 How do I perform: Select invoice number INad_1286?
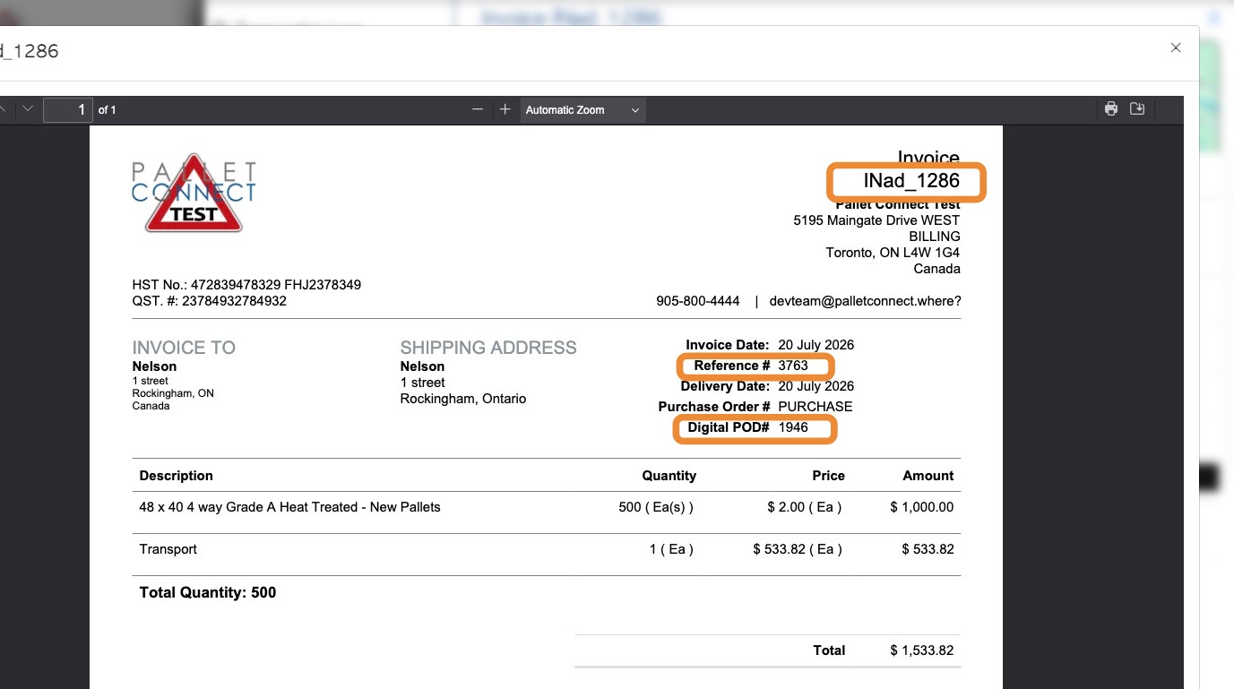tap(911, 181)
